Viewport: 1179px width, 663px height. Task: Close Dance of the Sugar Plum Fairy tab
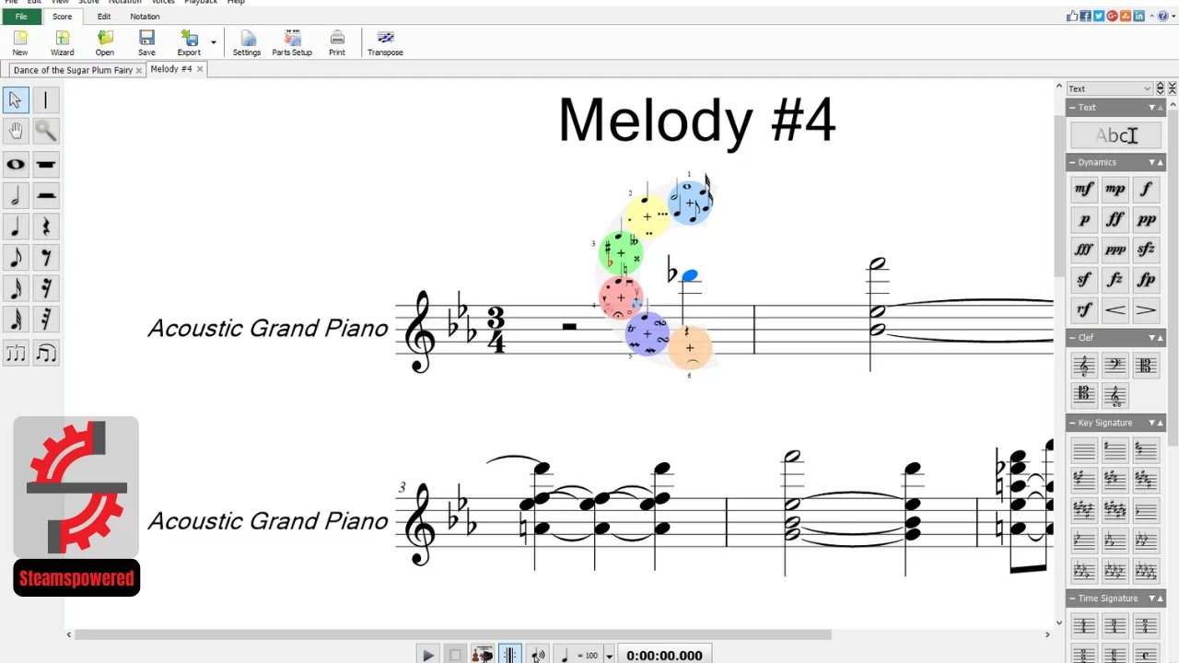(139, 70)
